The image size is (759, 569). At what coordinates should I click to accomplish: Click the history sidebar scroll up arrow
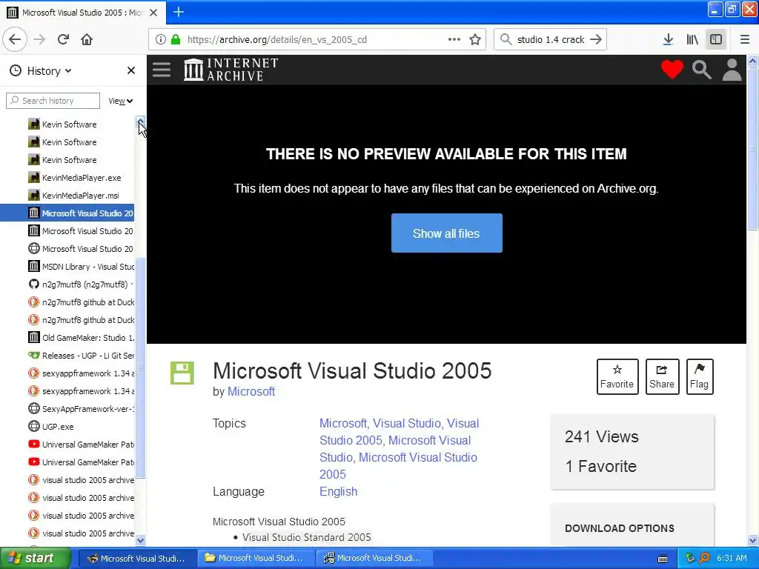(x=140, y=121)
